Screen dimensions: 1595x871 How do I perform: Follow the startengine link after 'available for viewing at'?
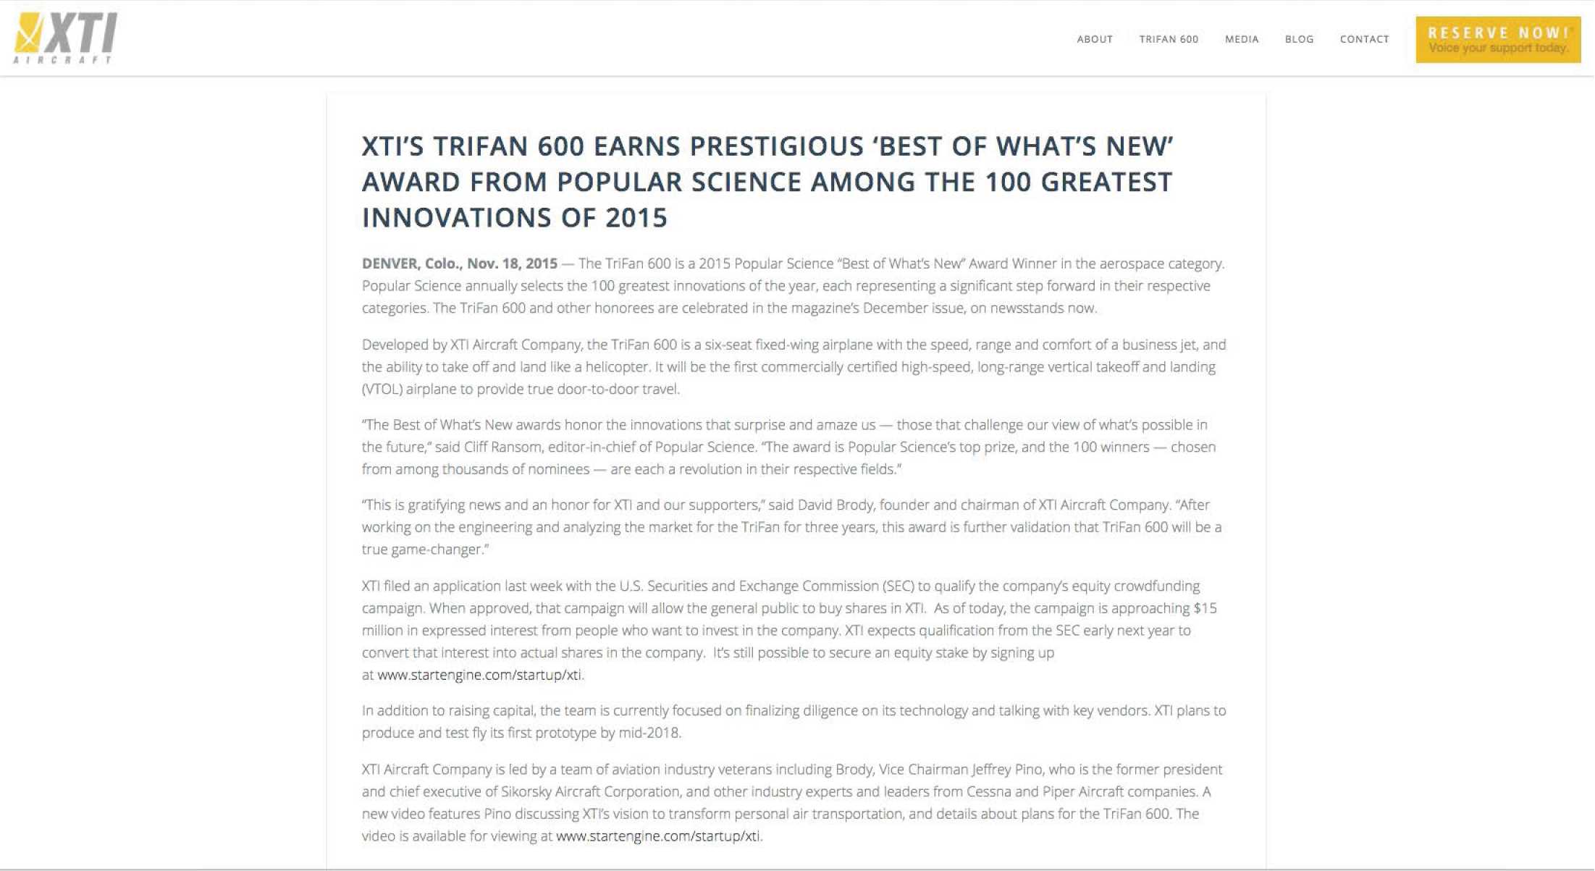(x=658, y=836)
